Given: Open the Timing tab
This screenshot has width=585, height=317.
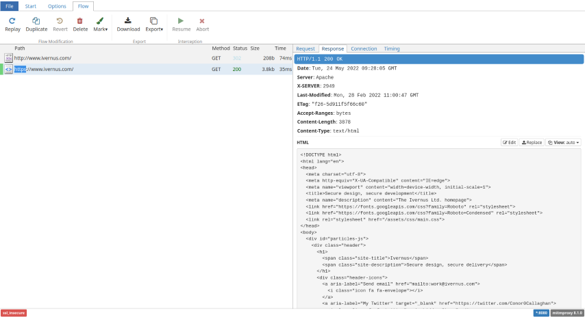Looking at the screenshot, I should click(x=391, y=49).
